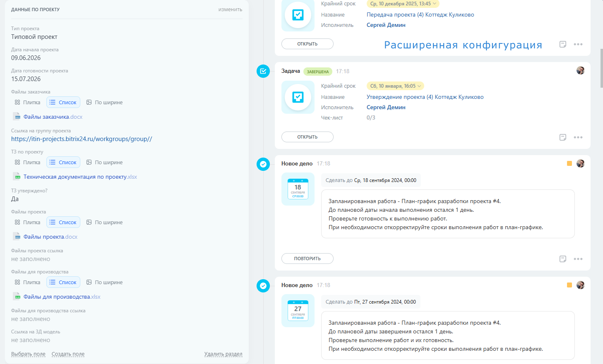Viewport: 603px width, 364px height.
Task: Click the ЗАВЕРШЕНА status badge
Action: coord(318,72)
